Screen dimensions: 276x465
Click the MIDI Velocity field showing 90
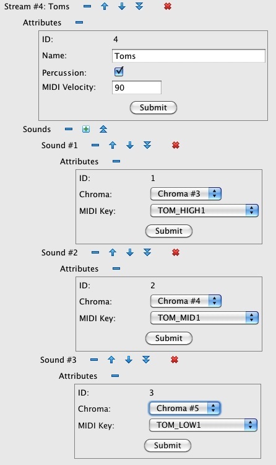137,87
